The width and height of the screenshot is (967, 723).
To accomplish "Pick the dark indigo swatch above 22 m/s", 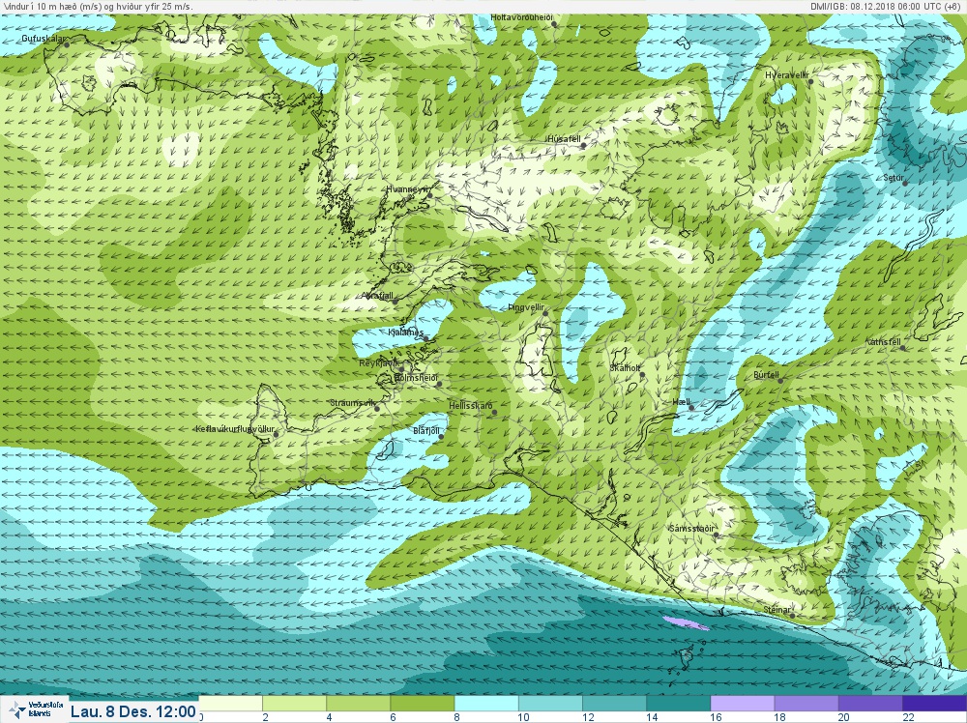I will 935,704.
